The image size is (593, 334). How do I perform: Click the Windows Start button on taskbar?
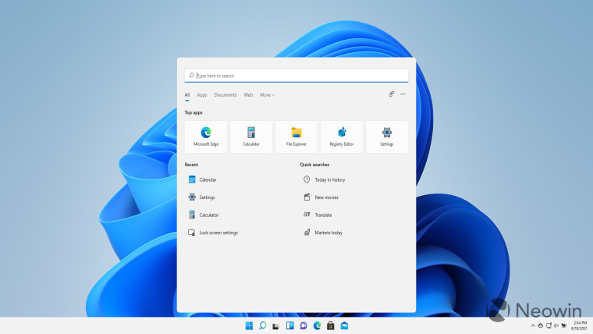point(249,325)
